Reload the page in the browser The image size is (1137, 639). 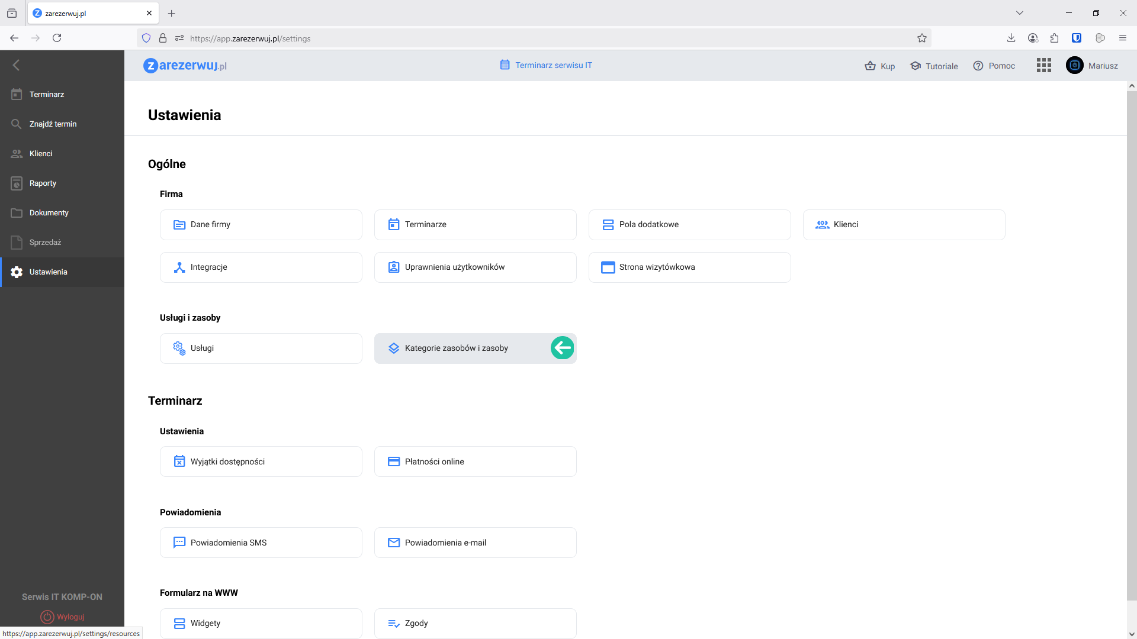(57, 38)
